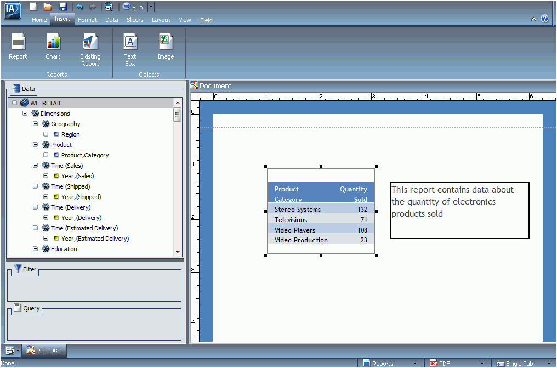This screenshot has width=557, height=368.
Task: Open the Slicers ribbon tab
Action: [135, 20]
